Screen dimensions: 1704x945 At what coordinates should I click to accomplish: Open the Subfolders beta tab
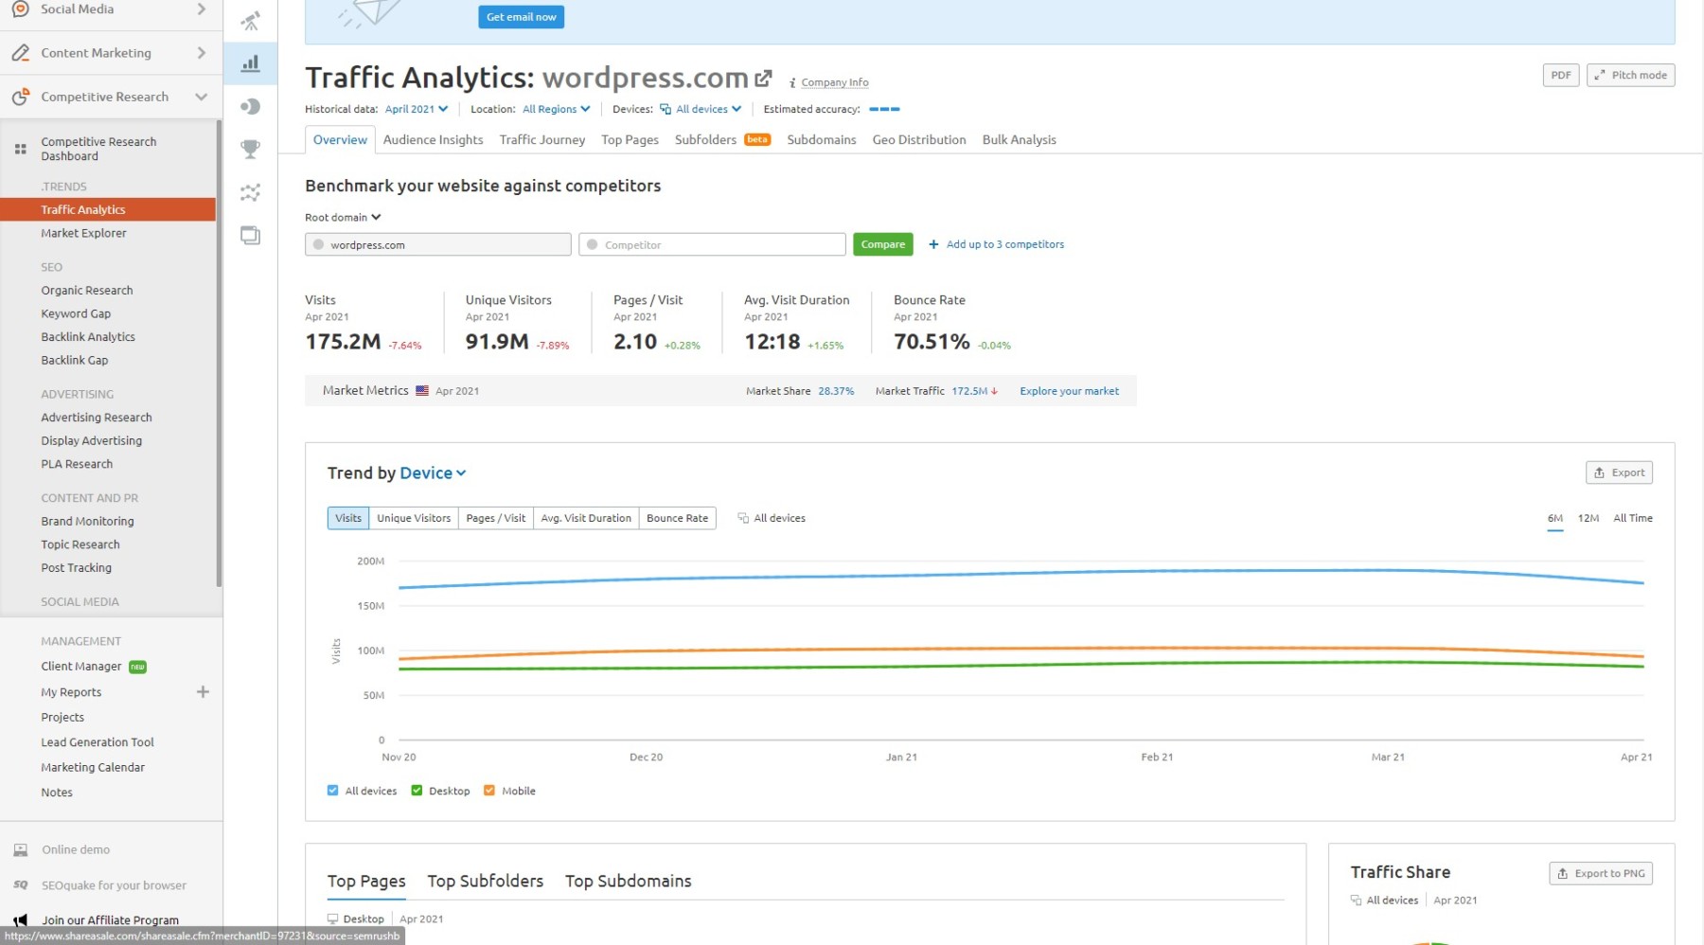pyautogui.click(x=722, y=139)
